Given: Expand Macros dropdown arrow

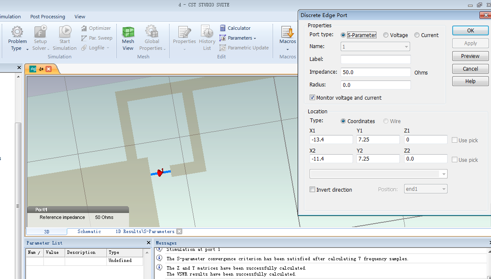Looking at the screenshot, I should (x=287, y=49).
